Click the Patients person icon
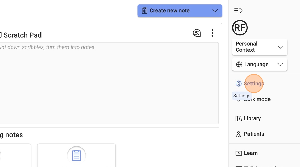The image size is (300, 167). pyautogui.click(x=238, y=134)
